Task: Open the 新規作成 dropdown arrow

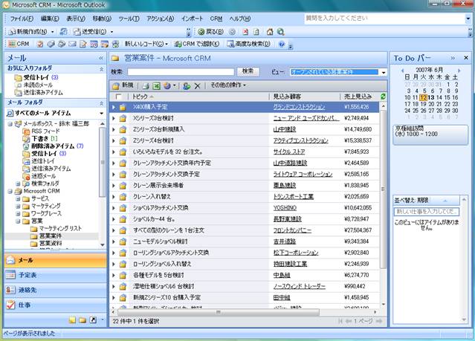Action: (53, 32)
